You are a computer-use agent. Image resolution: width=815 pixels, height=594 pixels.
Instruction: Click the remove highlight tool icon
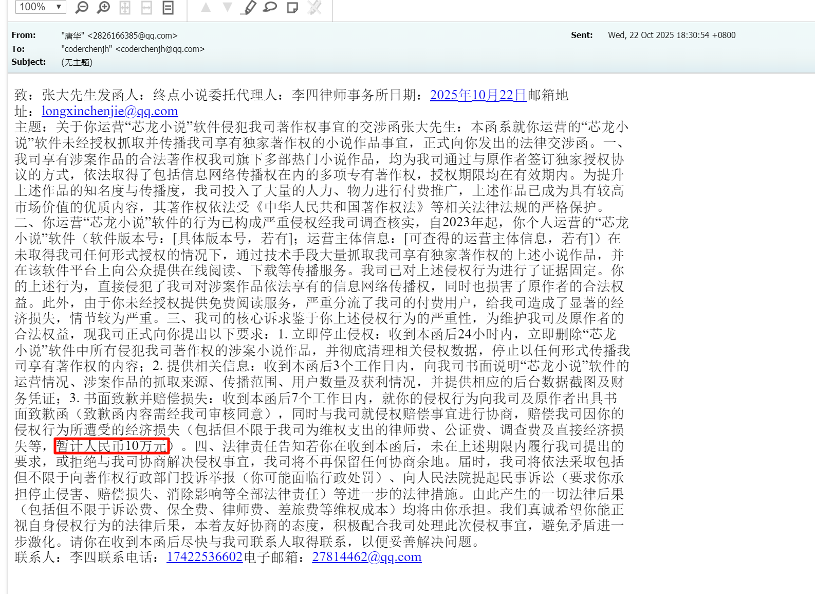tap(314, 7)
